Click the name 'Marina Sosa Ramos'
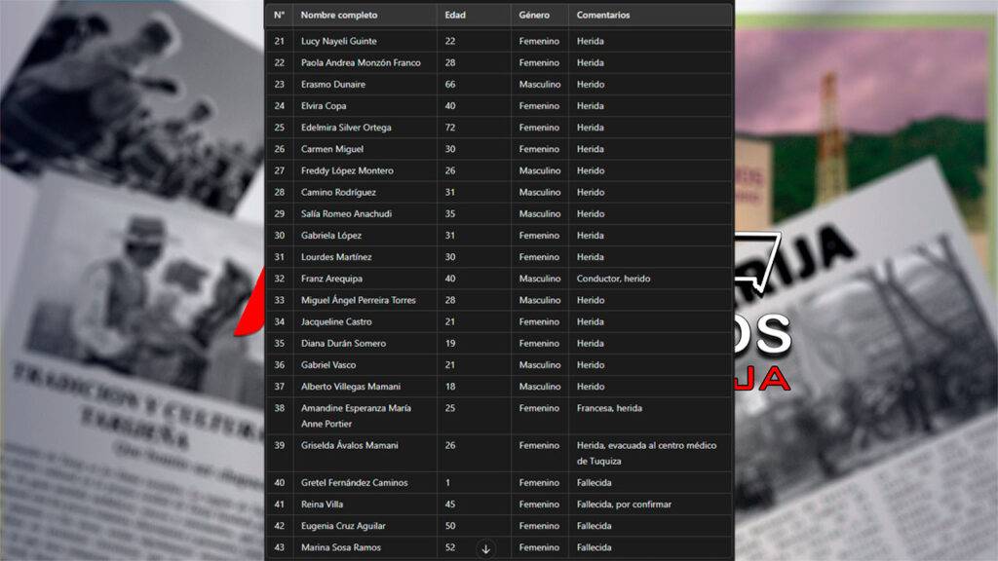Image resolution: width=998 pixels, height=561 pixels. (341, 548)
